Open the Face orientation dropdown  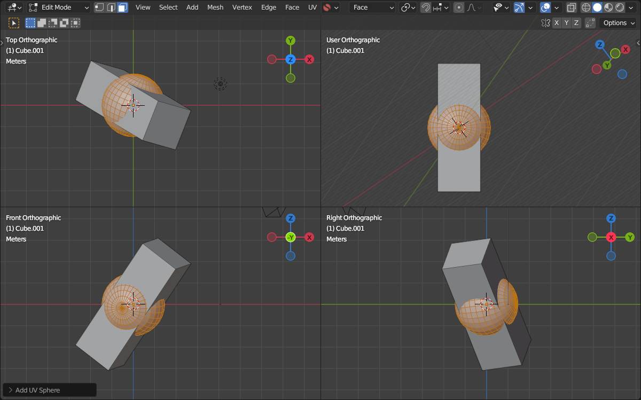coord(372,7)
